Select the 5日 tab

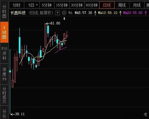(x=31, y=5)
